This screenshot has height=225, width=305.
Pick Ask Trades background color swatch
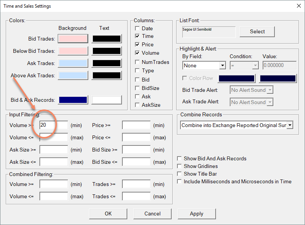tap(73, 63)
